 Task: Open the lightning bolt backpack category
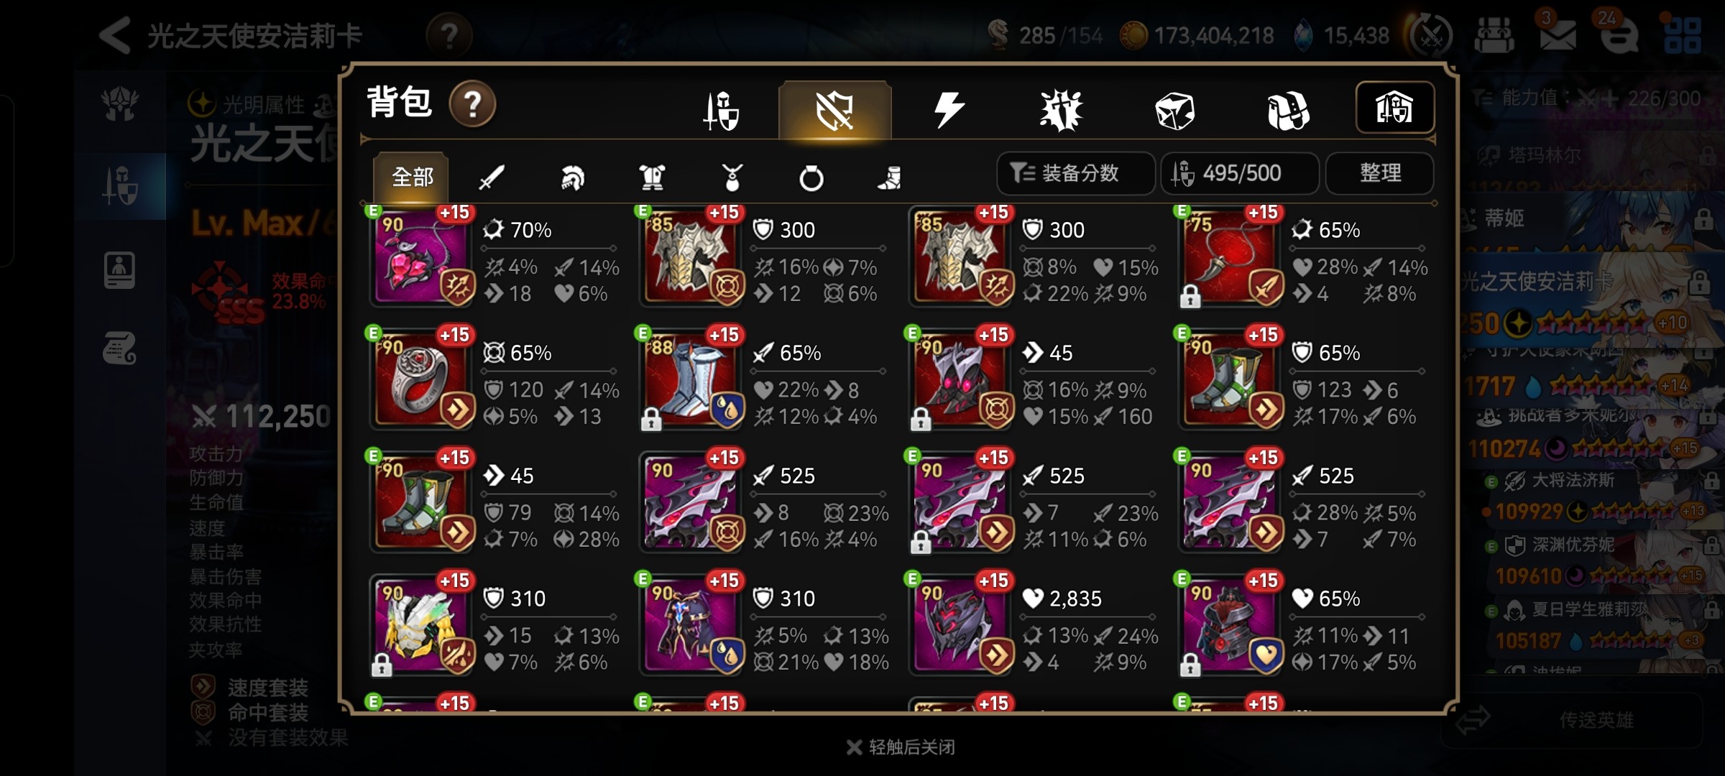(x=949, y=110)
